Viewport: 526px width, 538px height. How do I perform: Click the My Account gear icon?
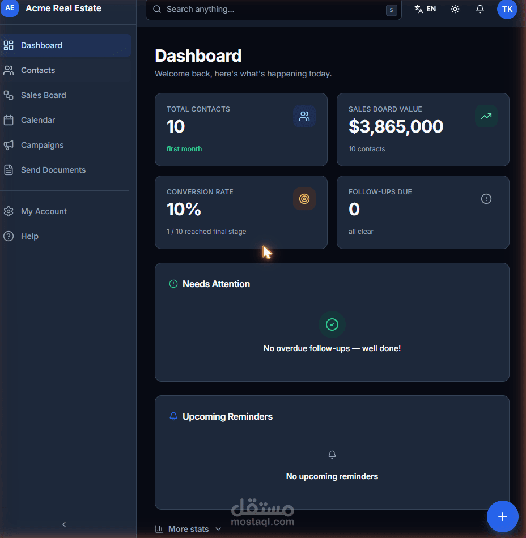click(x=9, y=211)
